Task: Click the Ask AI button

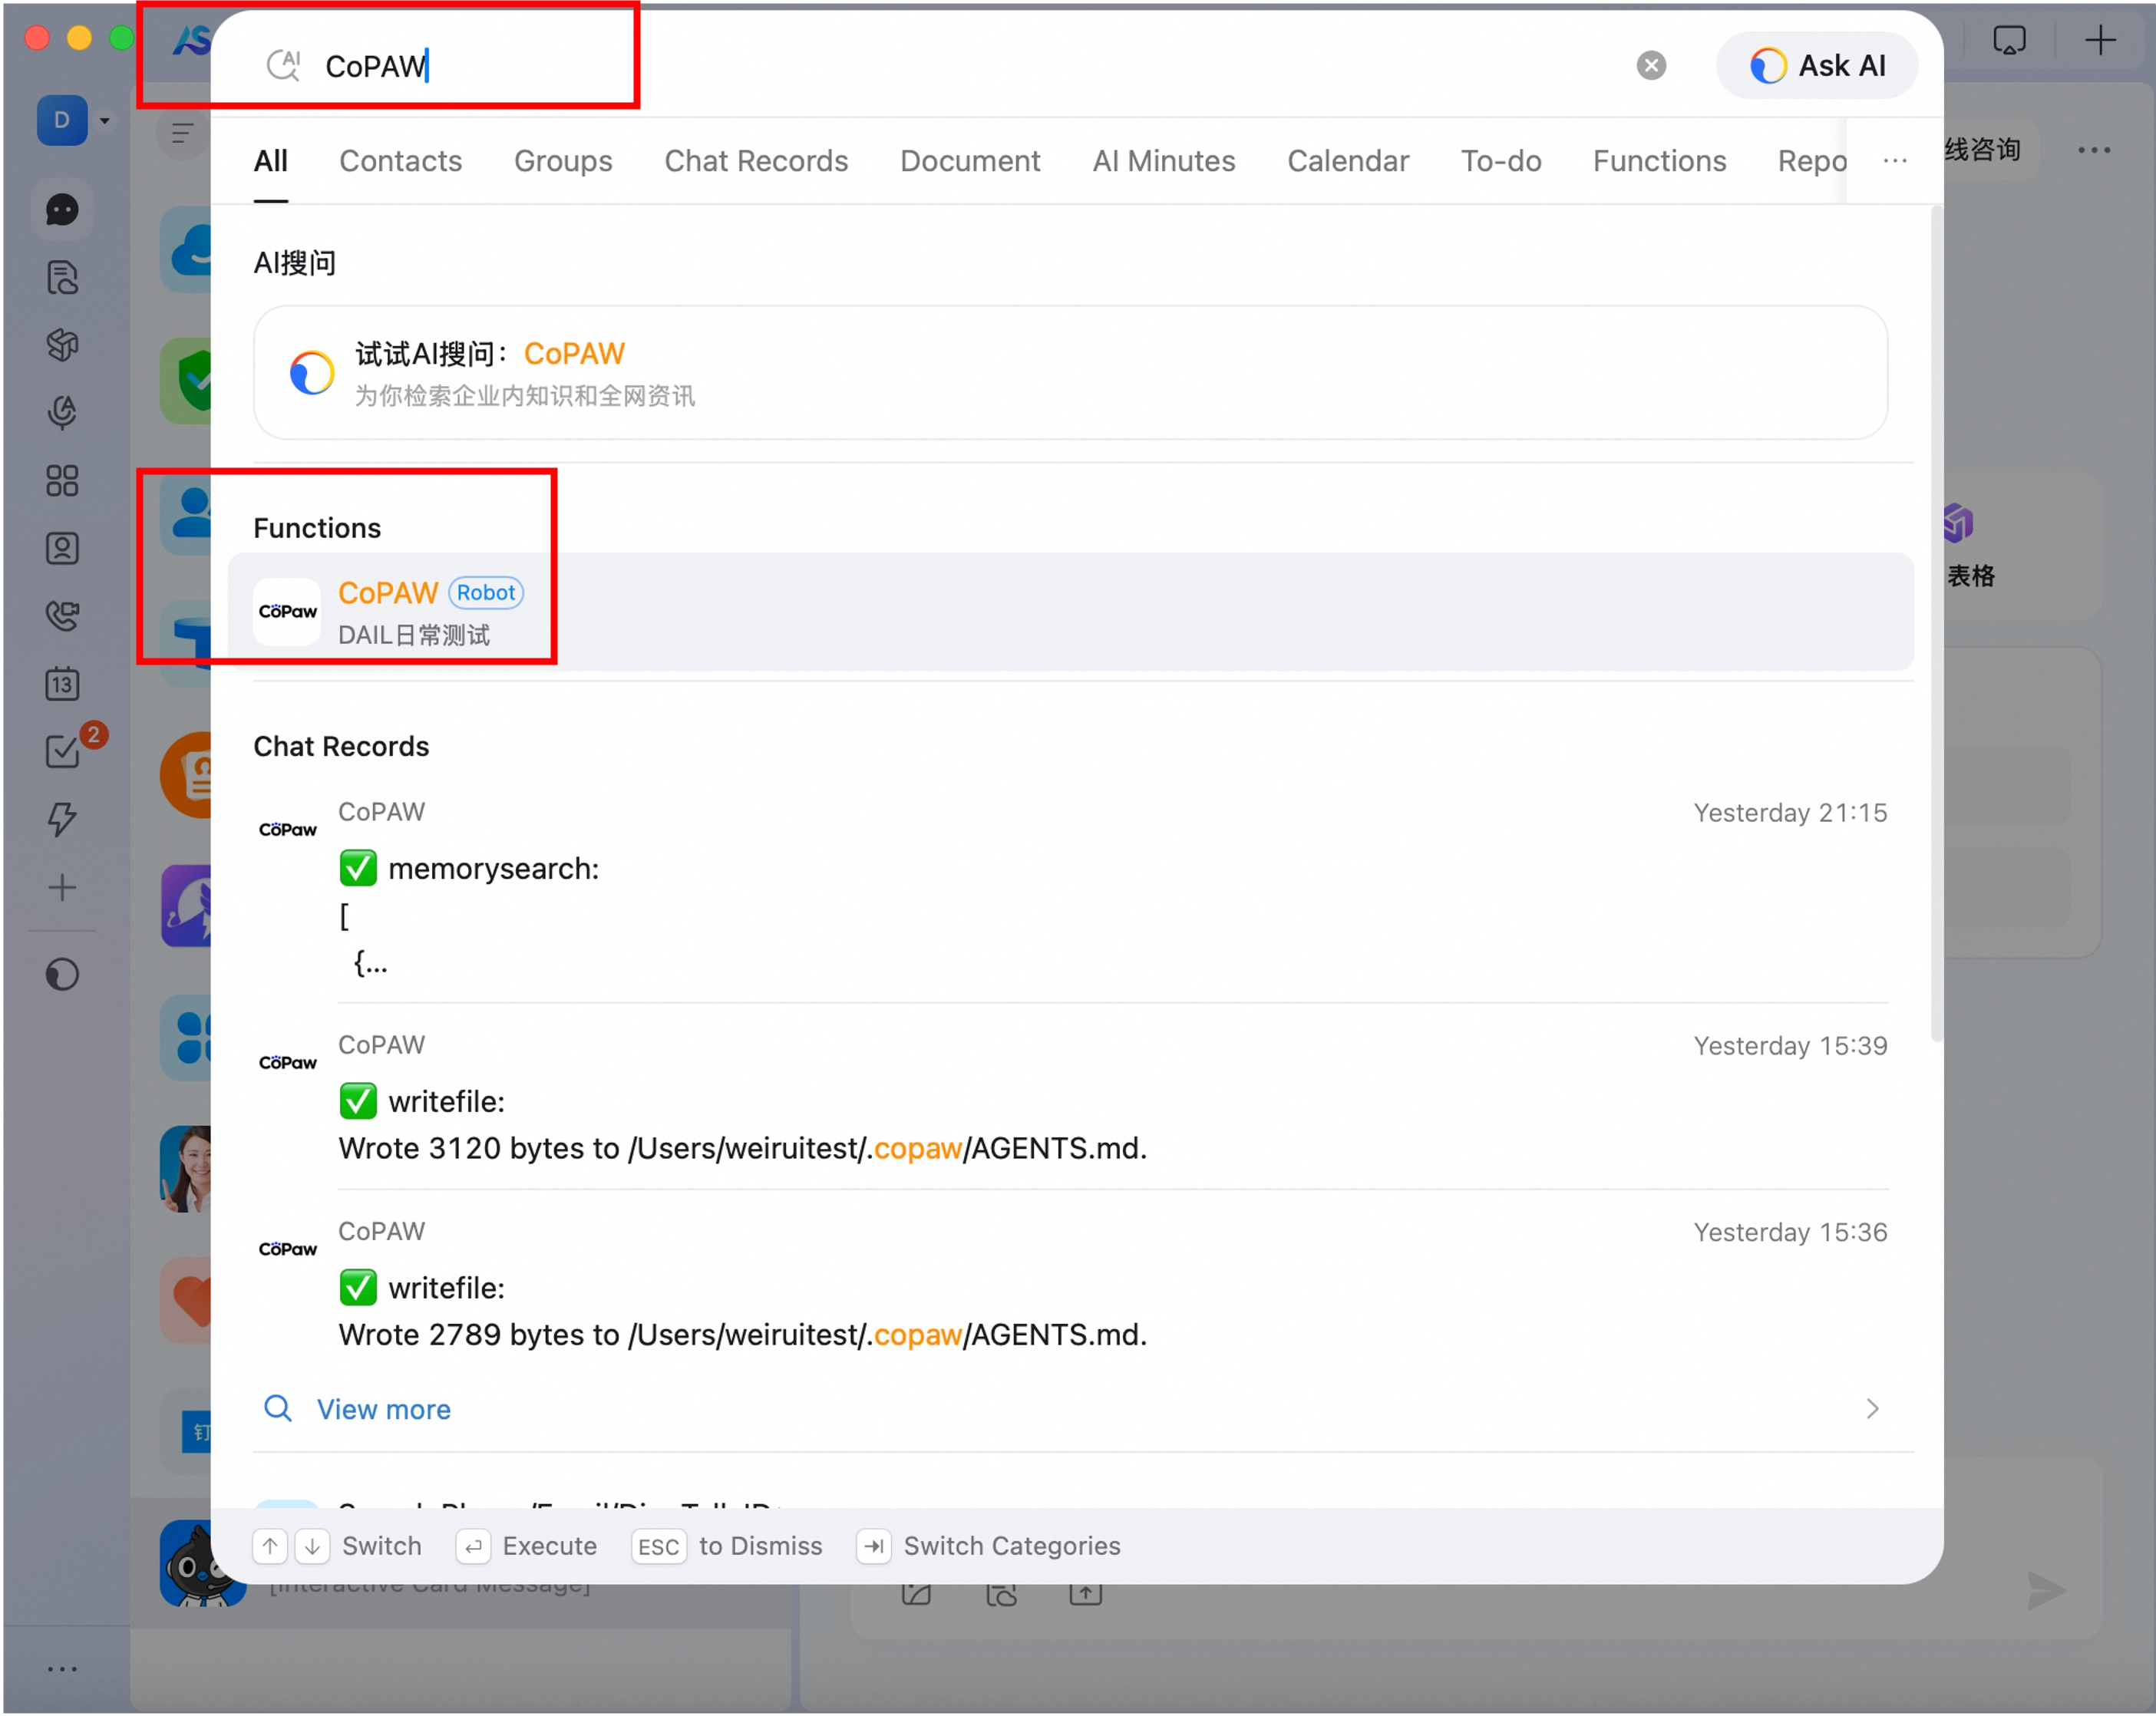Action: [1817, 66]
